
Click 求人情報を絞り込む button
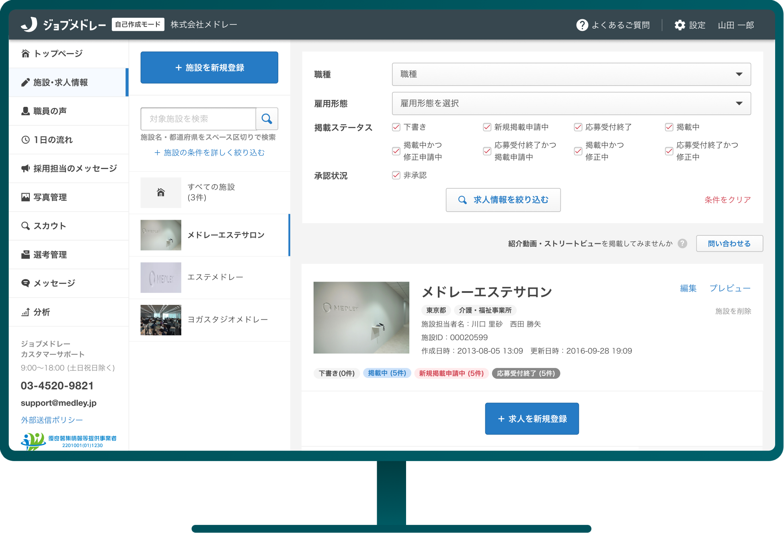click(503, 200)
